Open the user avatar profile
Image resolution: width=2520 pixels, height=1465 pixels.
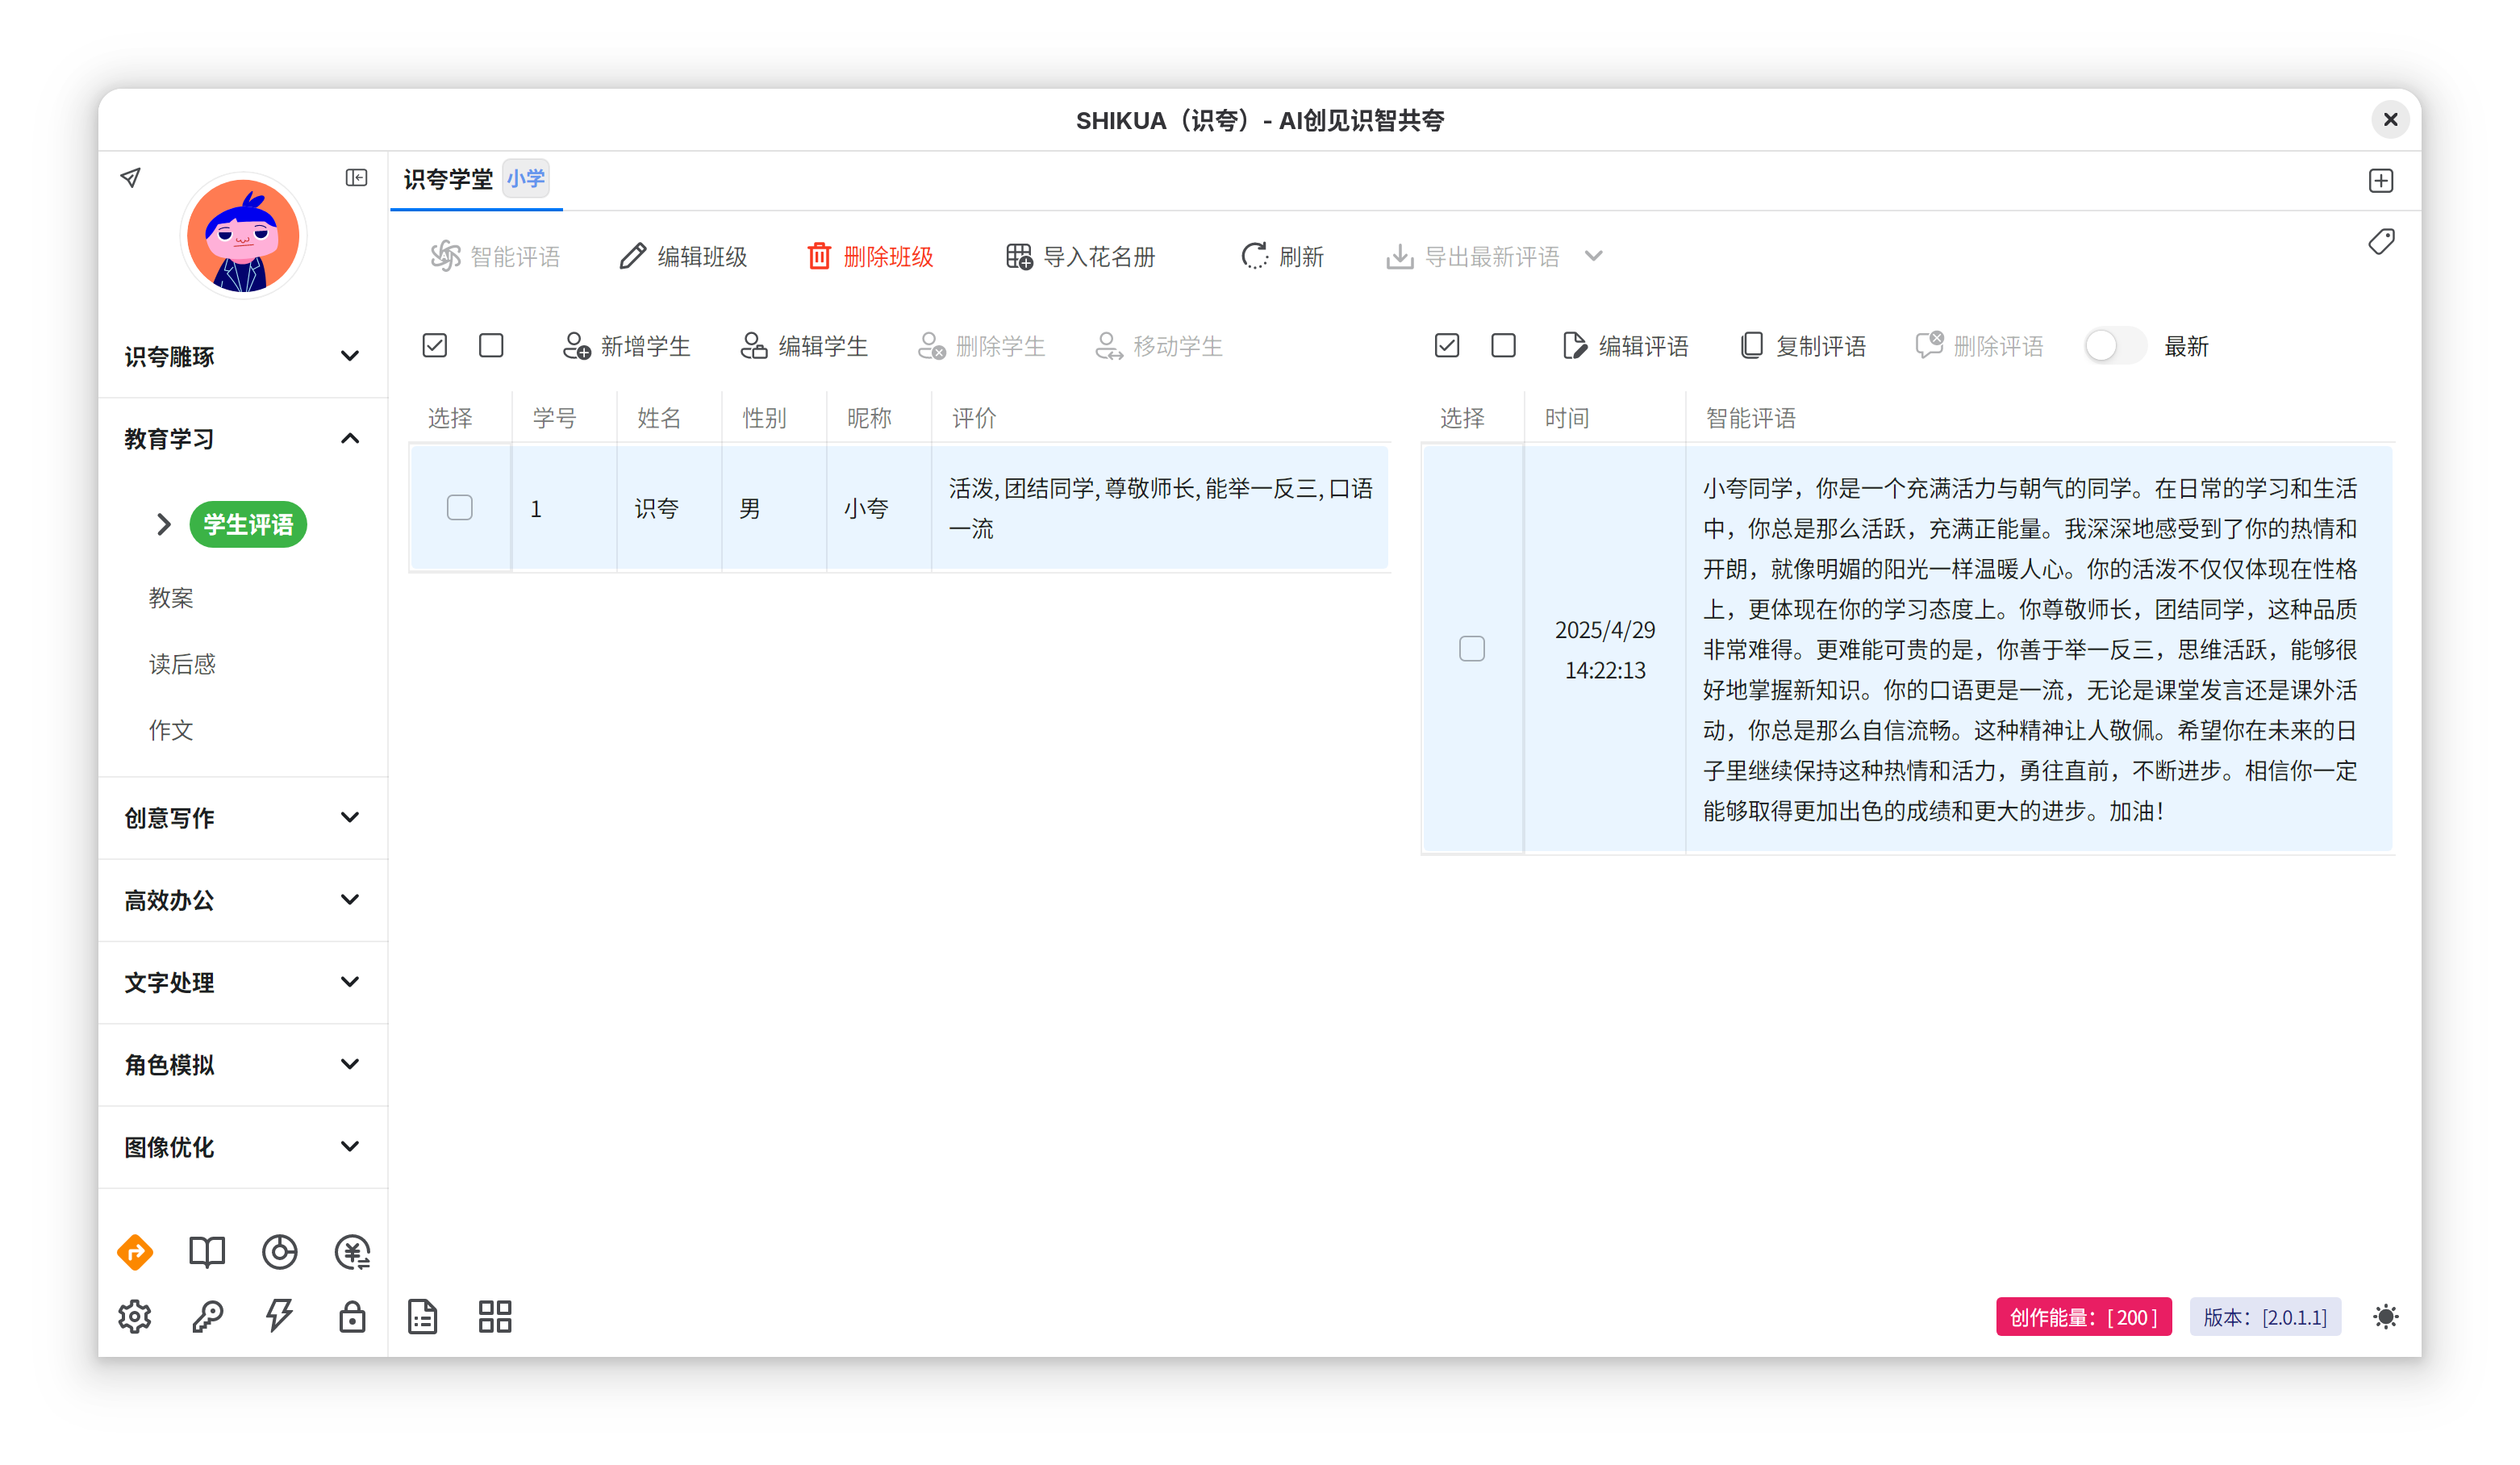[x=243, y=236]
